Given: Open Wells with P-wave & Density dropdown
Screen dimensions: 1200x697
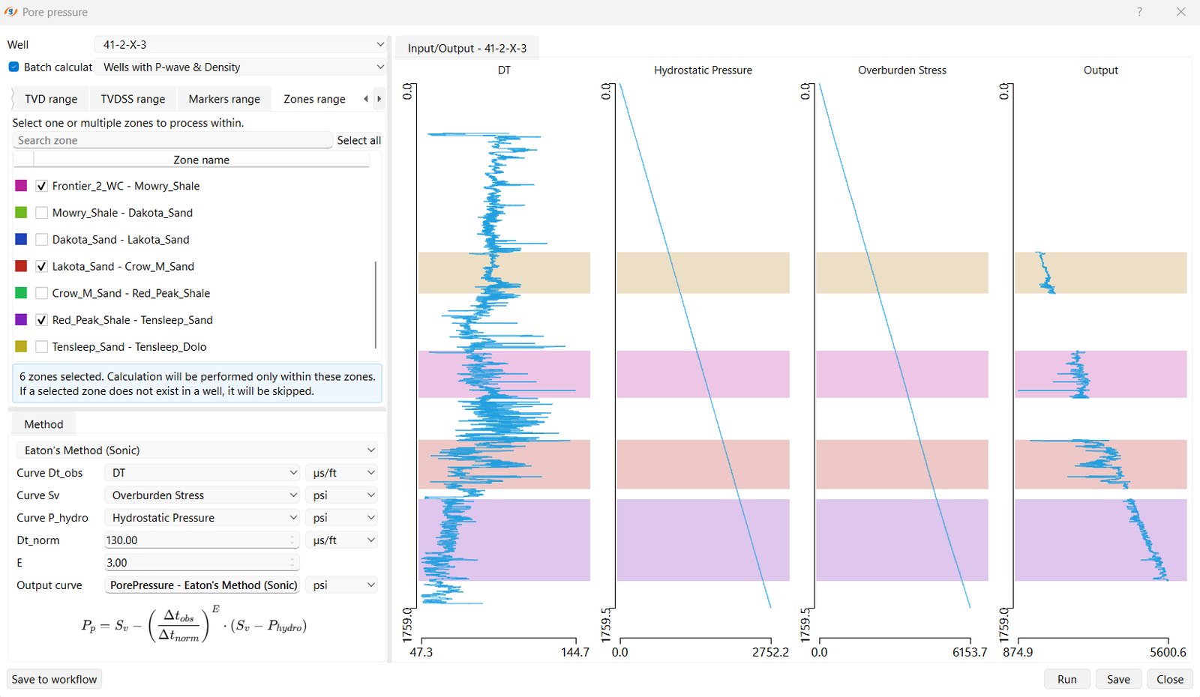Looking at the screenshot, I should [x=240, y=67].
